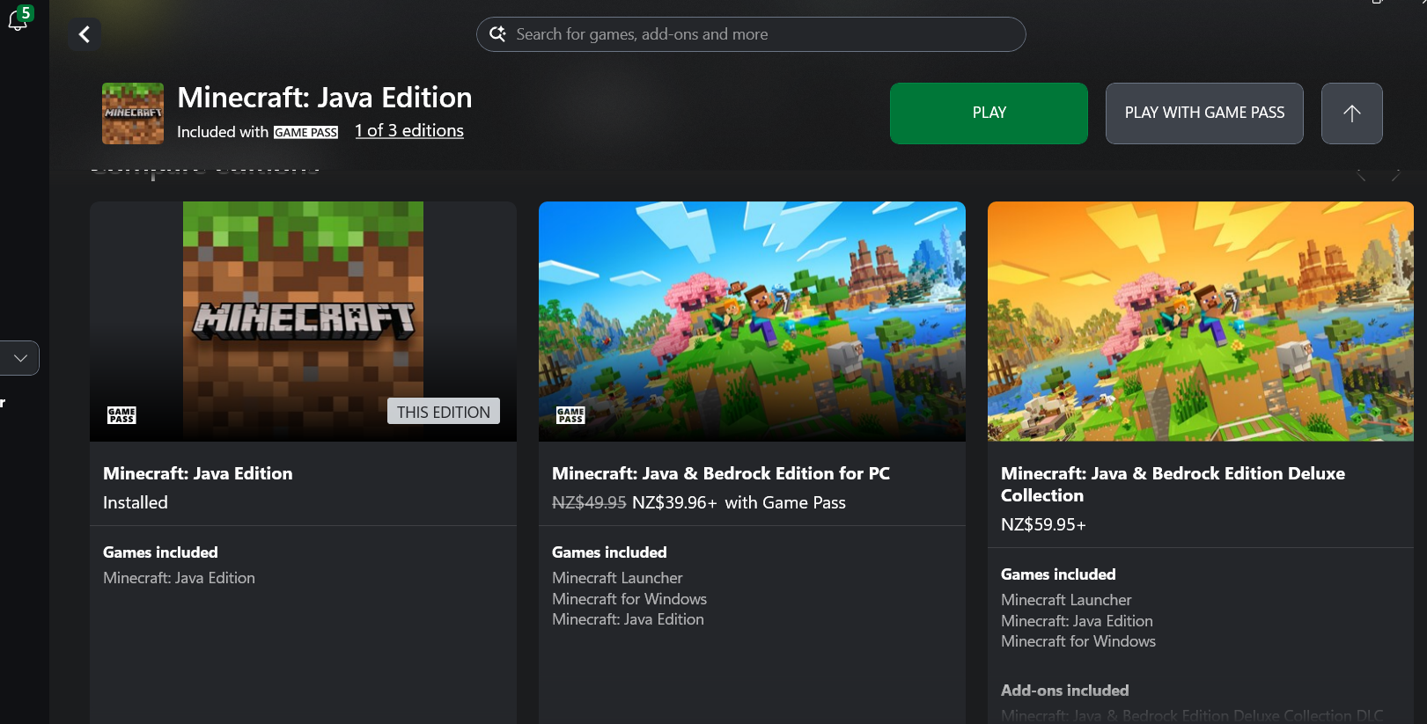The height and width of the screenshot is (724, 1427).
Task: Click PLAY WITH GAME PASS button
Action: 1204,113
